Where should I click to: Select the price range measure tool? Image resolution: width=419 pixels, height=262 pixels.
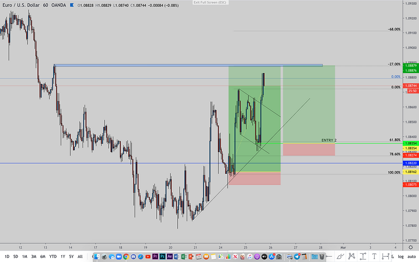(x=363, y=257)
